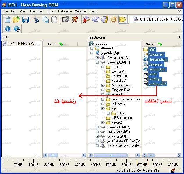
Task: Select the setupxp.htm file
Action: (x=157, y=69)
